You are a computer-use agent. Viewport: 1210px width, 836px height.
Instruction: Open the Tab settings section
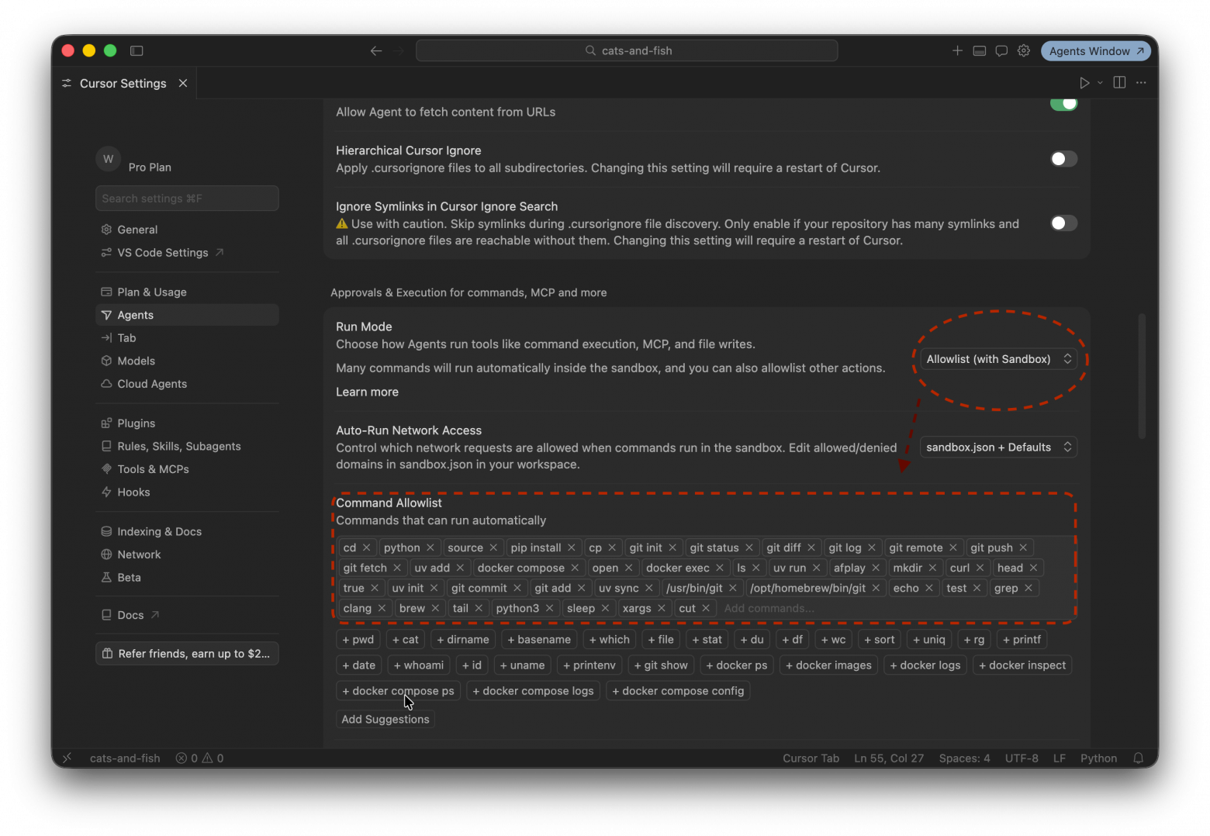tap(187, 338)
